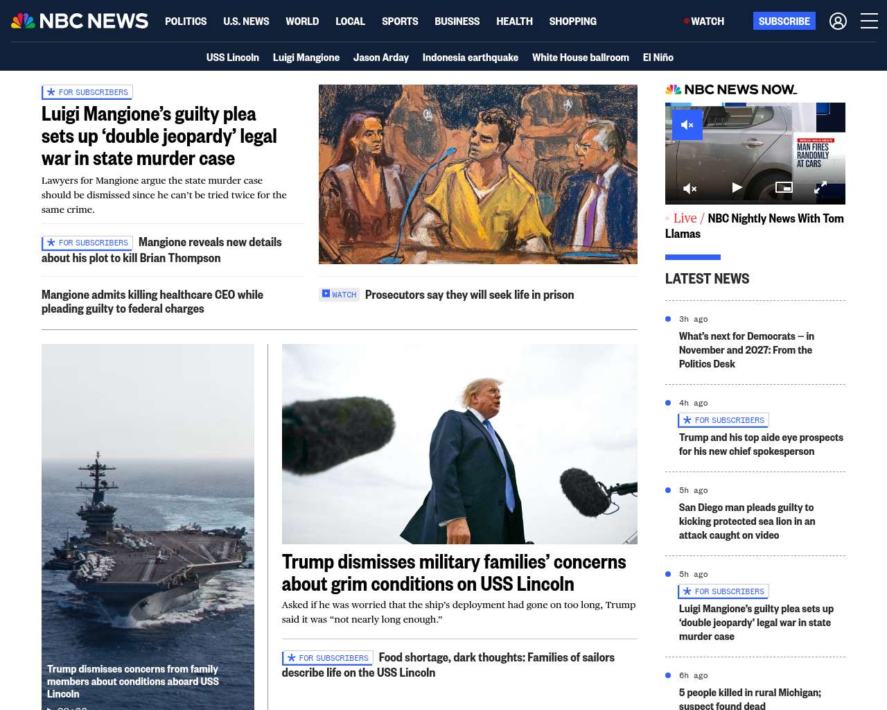The image size is (887, 710).
Task: Go to U.S. News section
Action: point(246,21)
